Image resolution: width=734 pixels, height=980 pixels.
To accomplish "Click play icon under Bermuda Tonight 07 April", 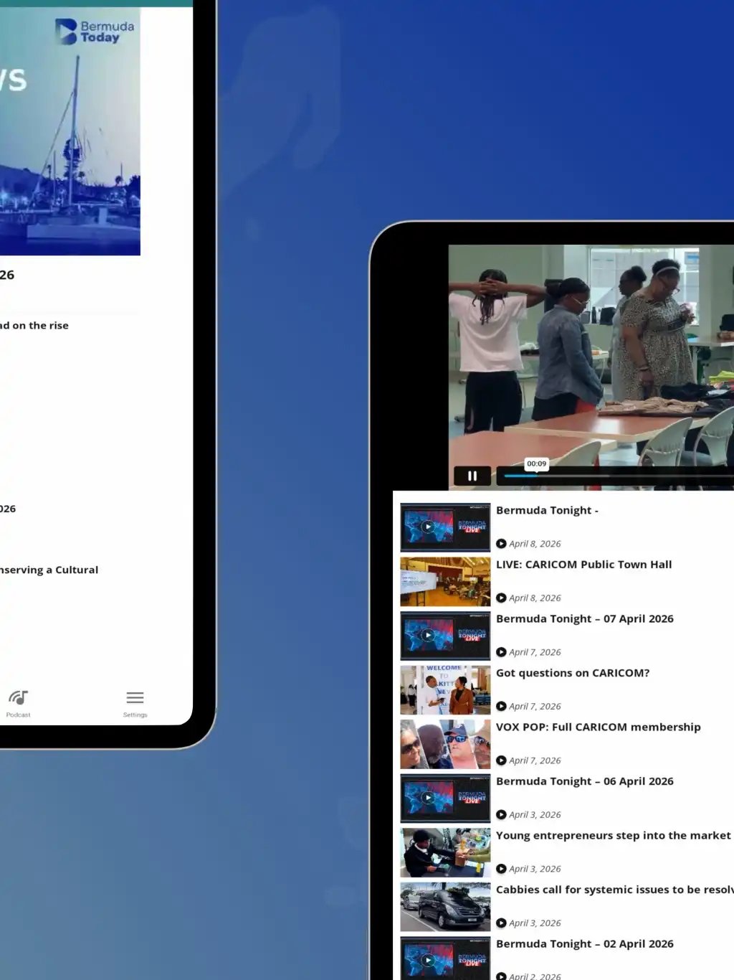I will (501, 652).
